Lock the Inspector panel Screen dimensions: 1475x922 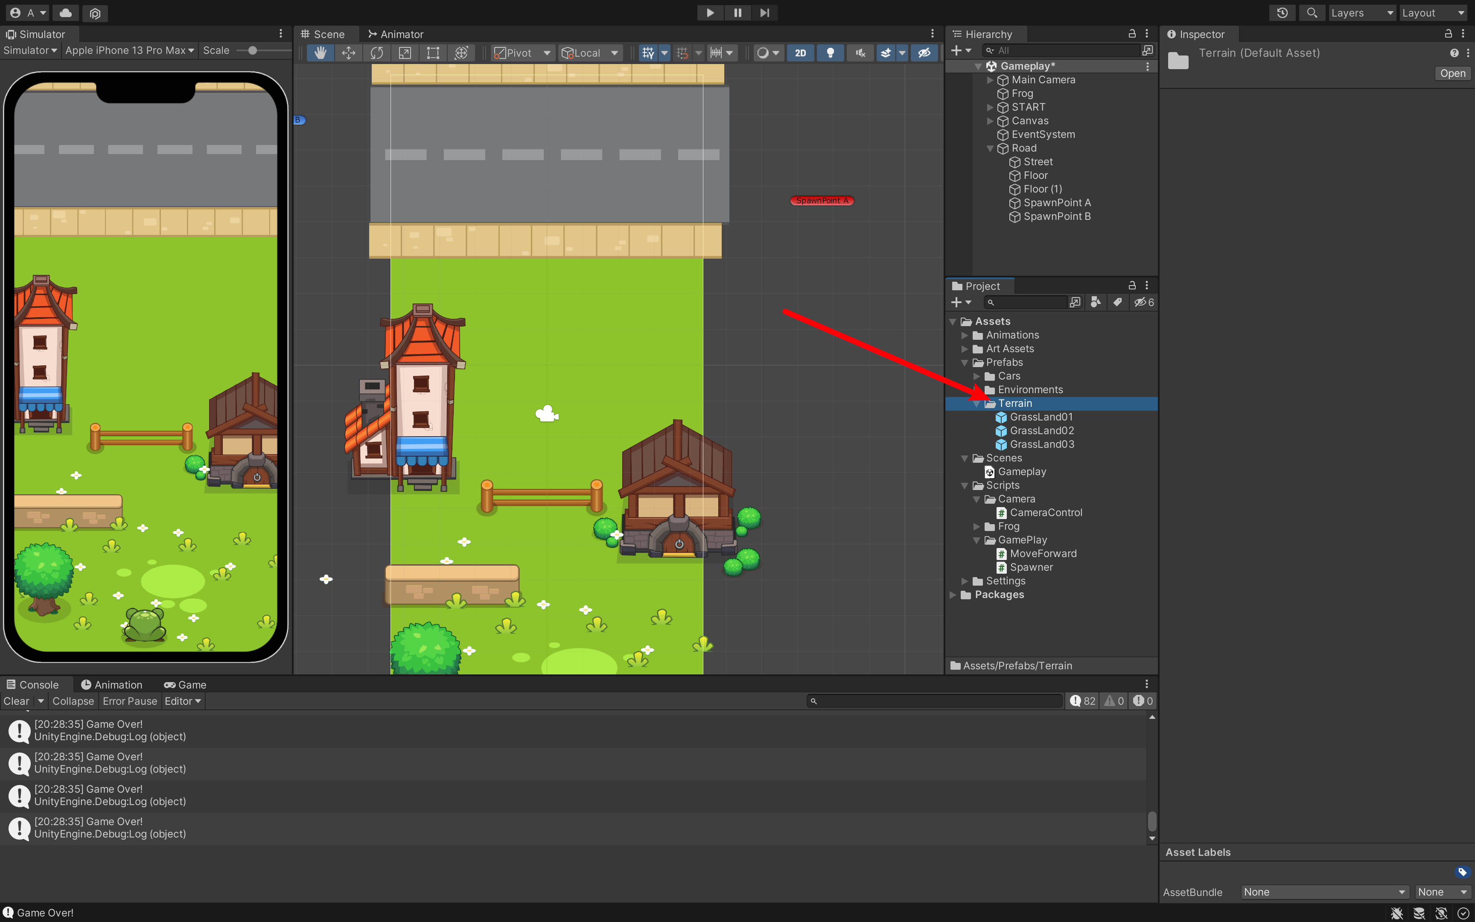tap(1448, 34)
